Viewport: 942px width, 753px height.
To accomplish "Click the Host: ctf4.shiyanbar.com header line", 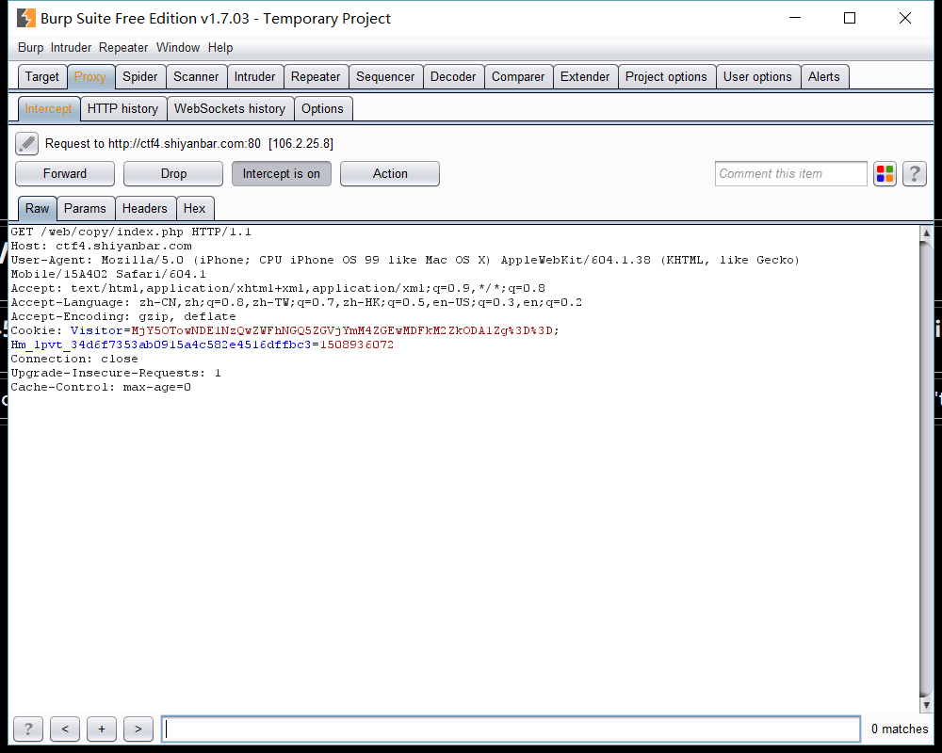I will point(102,247).
